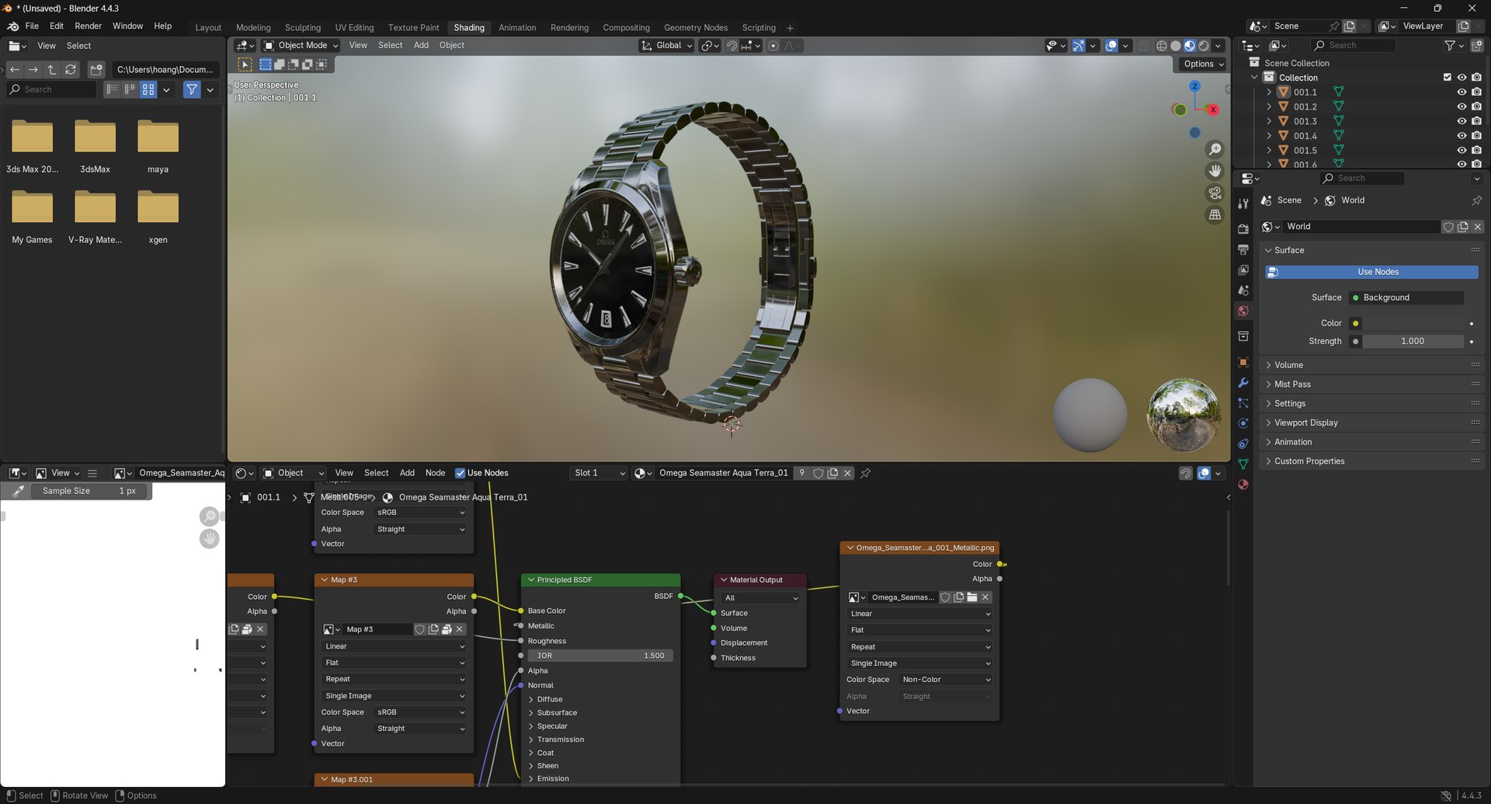Expand the Volume panel in World properties
Image resolution: width=1491 pixels, height=804 pixels.
1371,365
